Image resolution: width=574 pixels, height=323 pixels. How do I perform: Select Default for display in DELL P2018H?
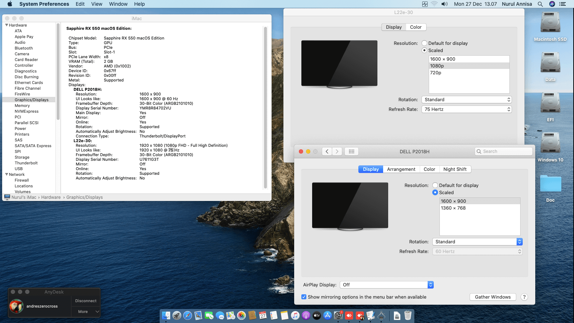435,185
